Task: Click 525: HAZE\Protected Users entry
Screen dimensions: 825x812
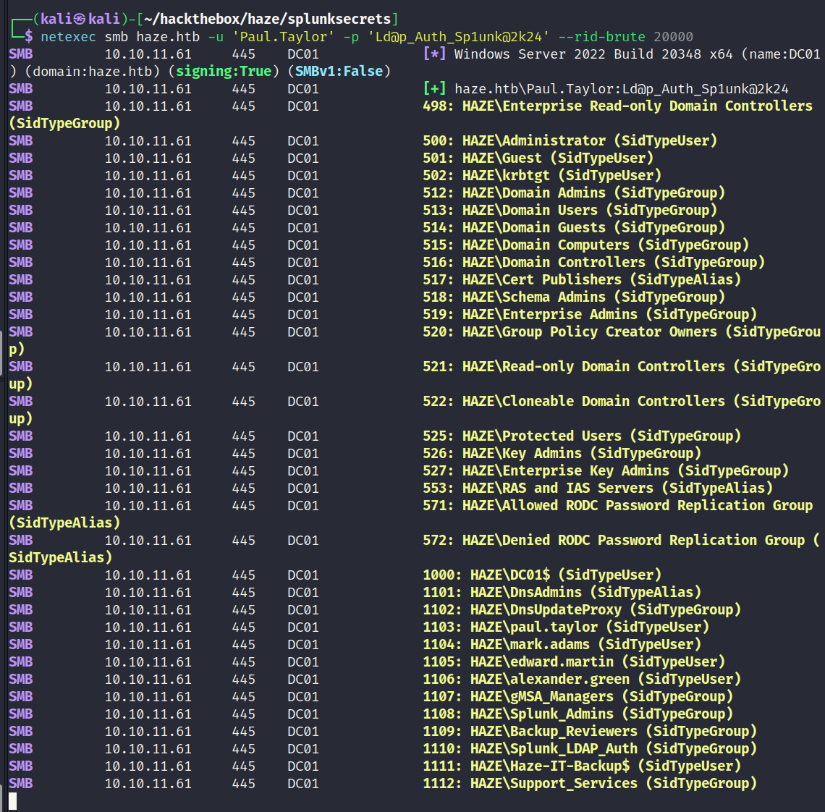Action: (582, 436)
